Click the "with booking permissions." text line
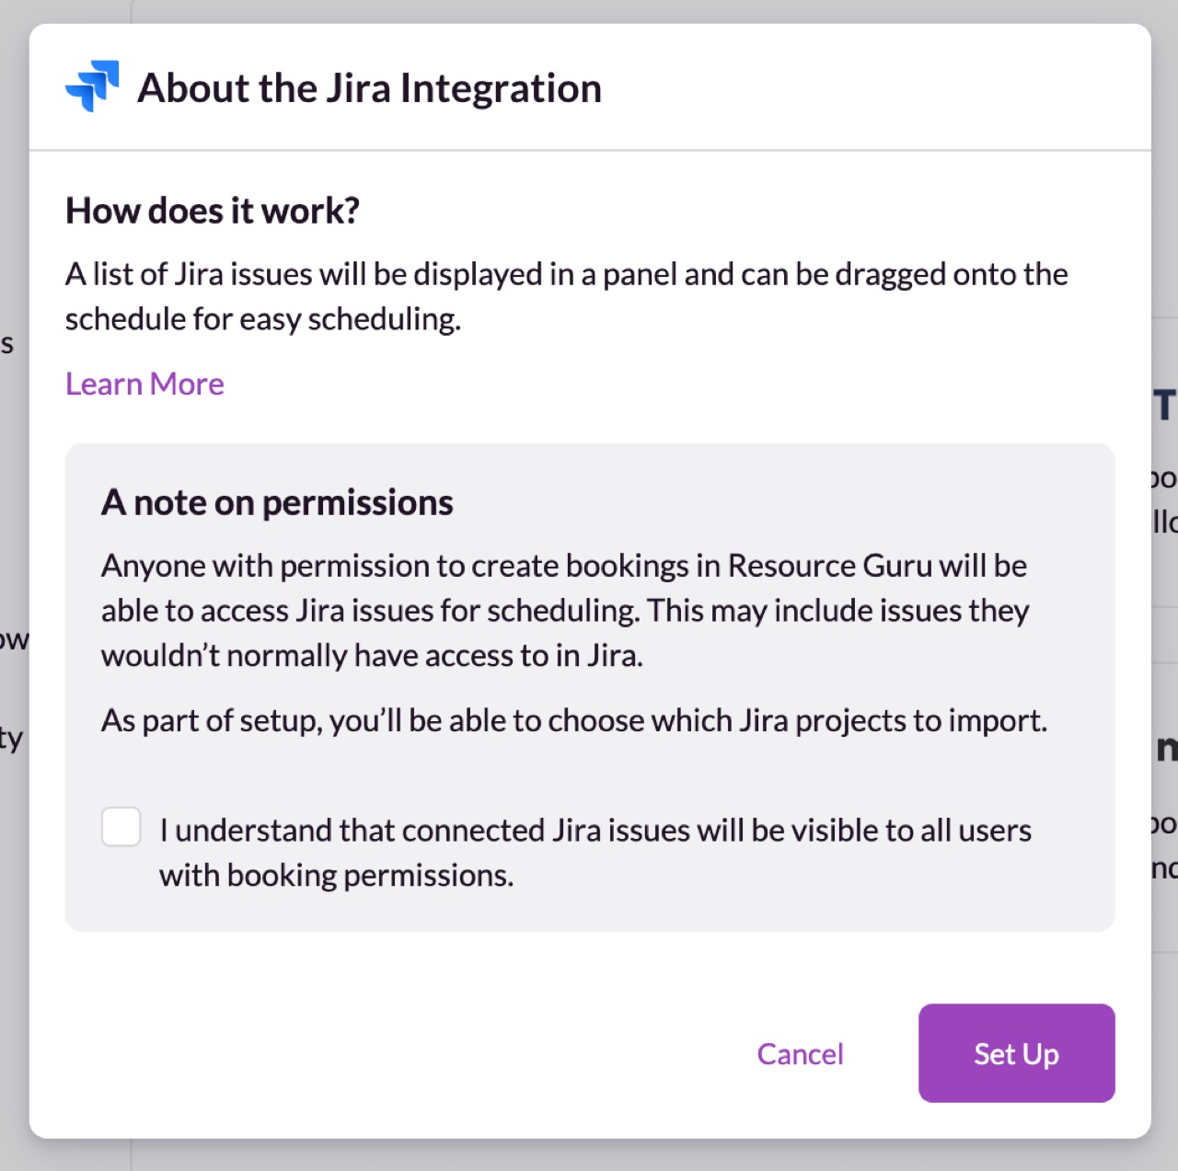The image size is (1178, 1171). pos(336,876)
